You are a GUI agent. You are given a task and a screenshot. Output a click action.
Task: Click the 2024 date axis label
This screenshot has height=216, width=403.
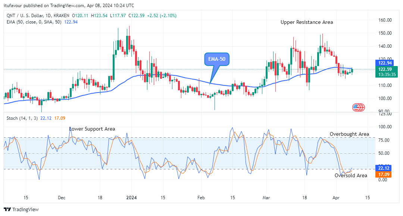(131, 197)
